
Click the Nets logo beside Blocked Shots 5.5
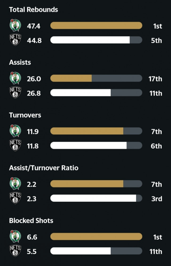[x=15, y=251]
